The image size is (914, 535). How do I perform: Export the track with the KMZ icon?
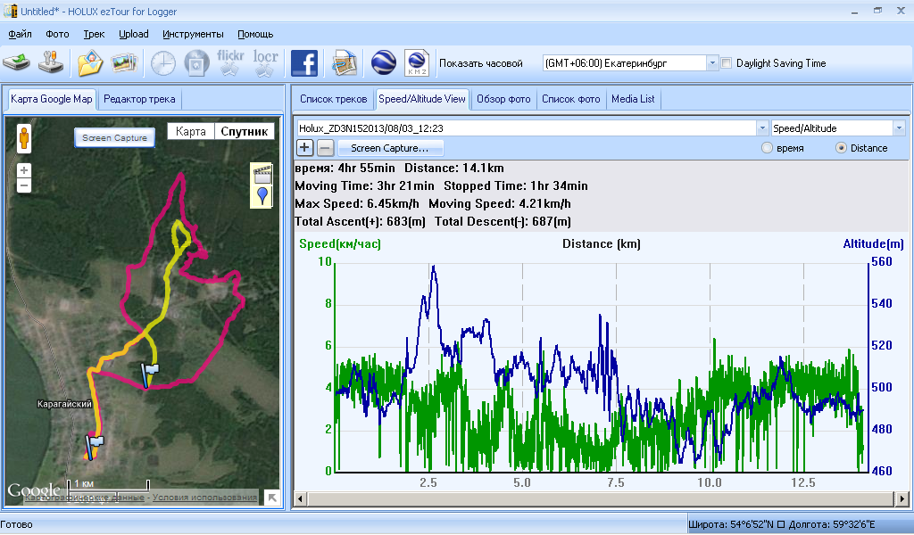click(x=417, y=63)
